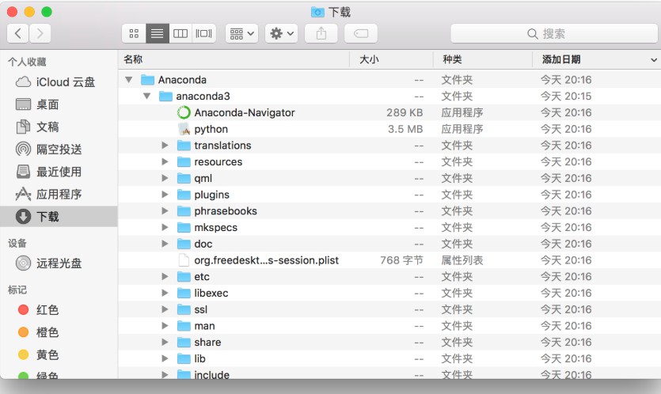Viewport: 661px width, 394px height.
Task: Select the plugins folder icon
Action: tap(184, 195)
